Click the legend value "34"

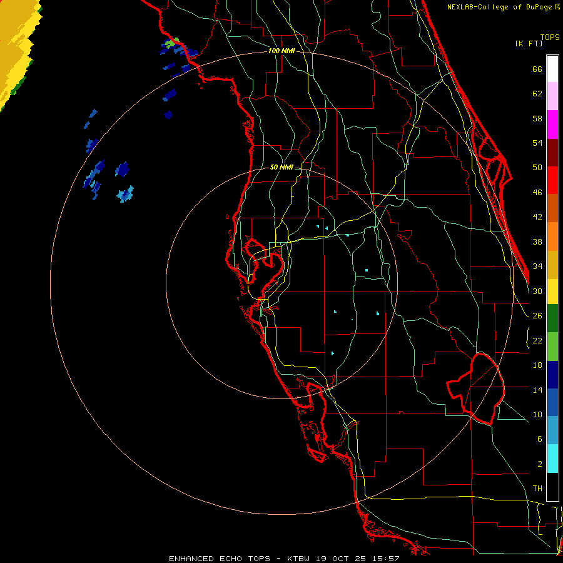coord(537,266)
